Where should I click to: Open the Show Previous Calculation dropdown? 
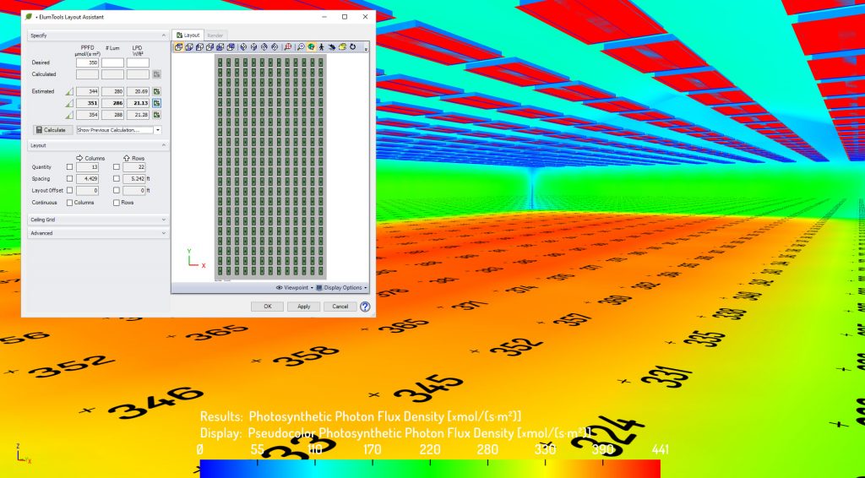(158, 130)
